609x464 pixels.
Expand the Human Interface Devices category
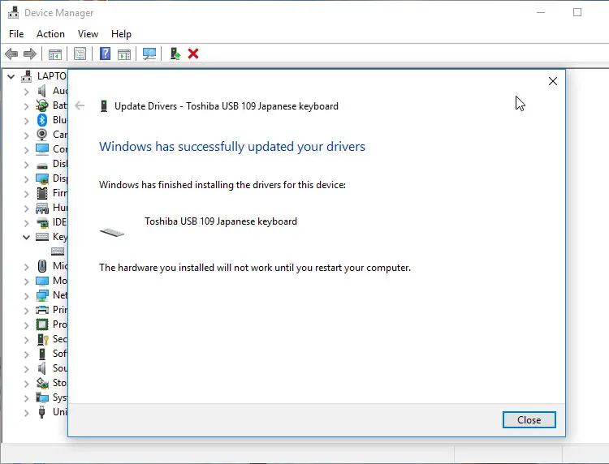pyautogui.click(x=27, y=208)
